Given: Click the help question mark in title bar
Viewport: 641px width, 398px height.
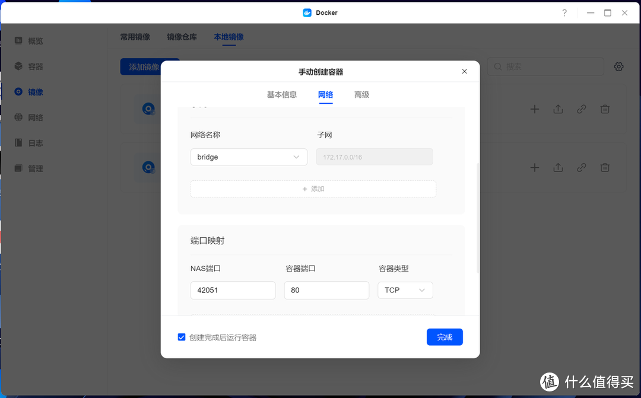Looking at the screenshot, I should 564,12.
